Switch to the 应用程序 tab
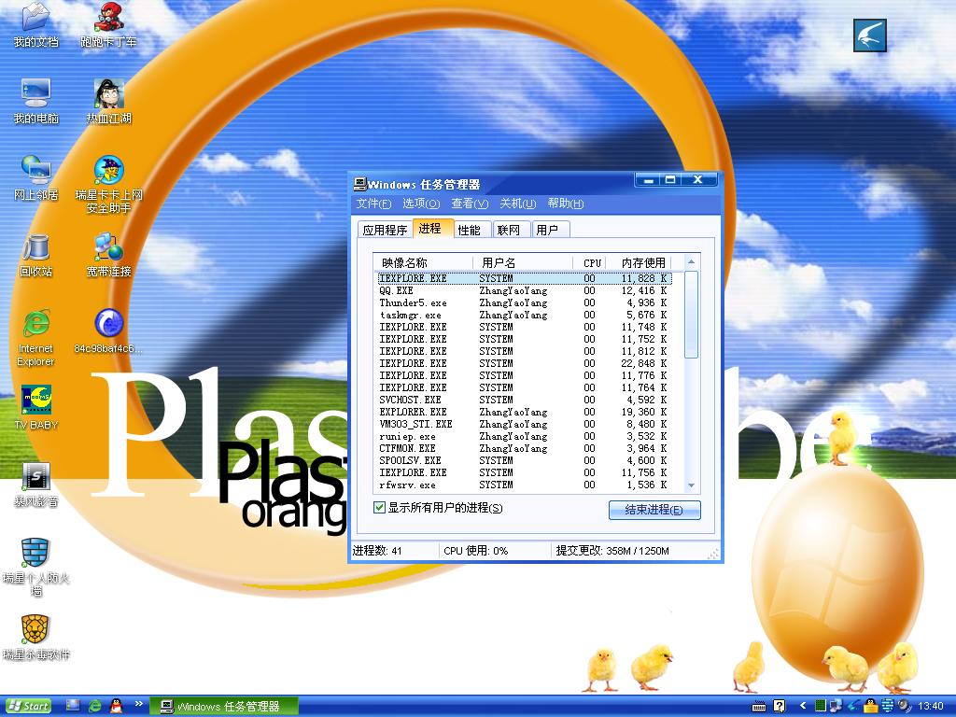Screen dimensions: 956x717 click(385, 230)
